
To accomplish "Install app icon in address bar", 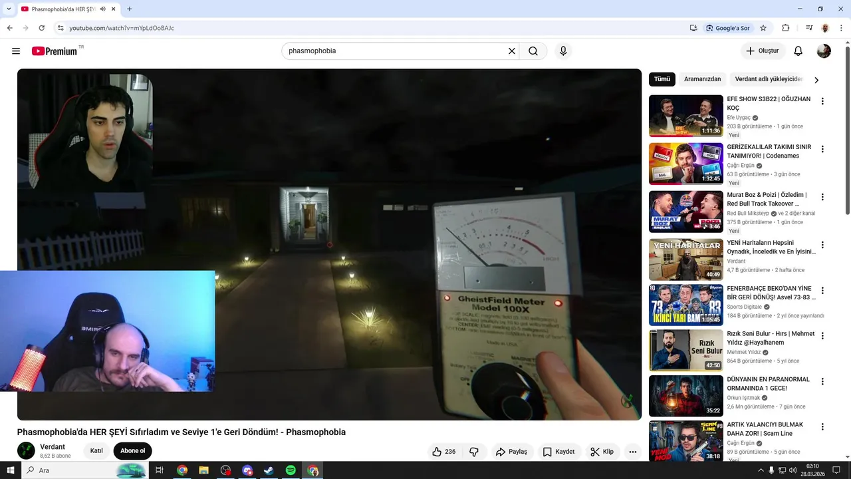I will [693, 28].
